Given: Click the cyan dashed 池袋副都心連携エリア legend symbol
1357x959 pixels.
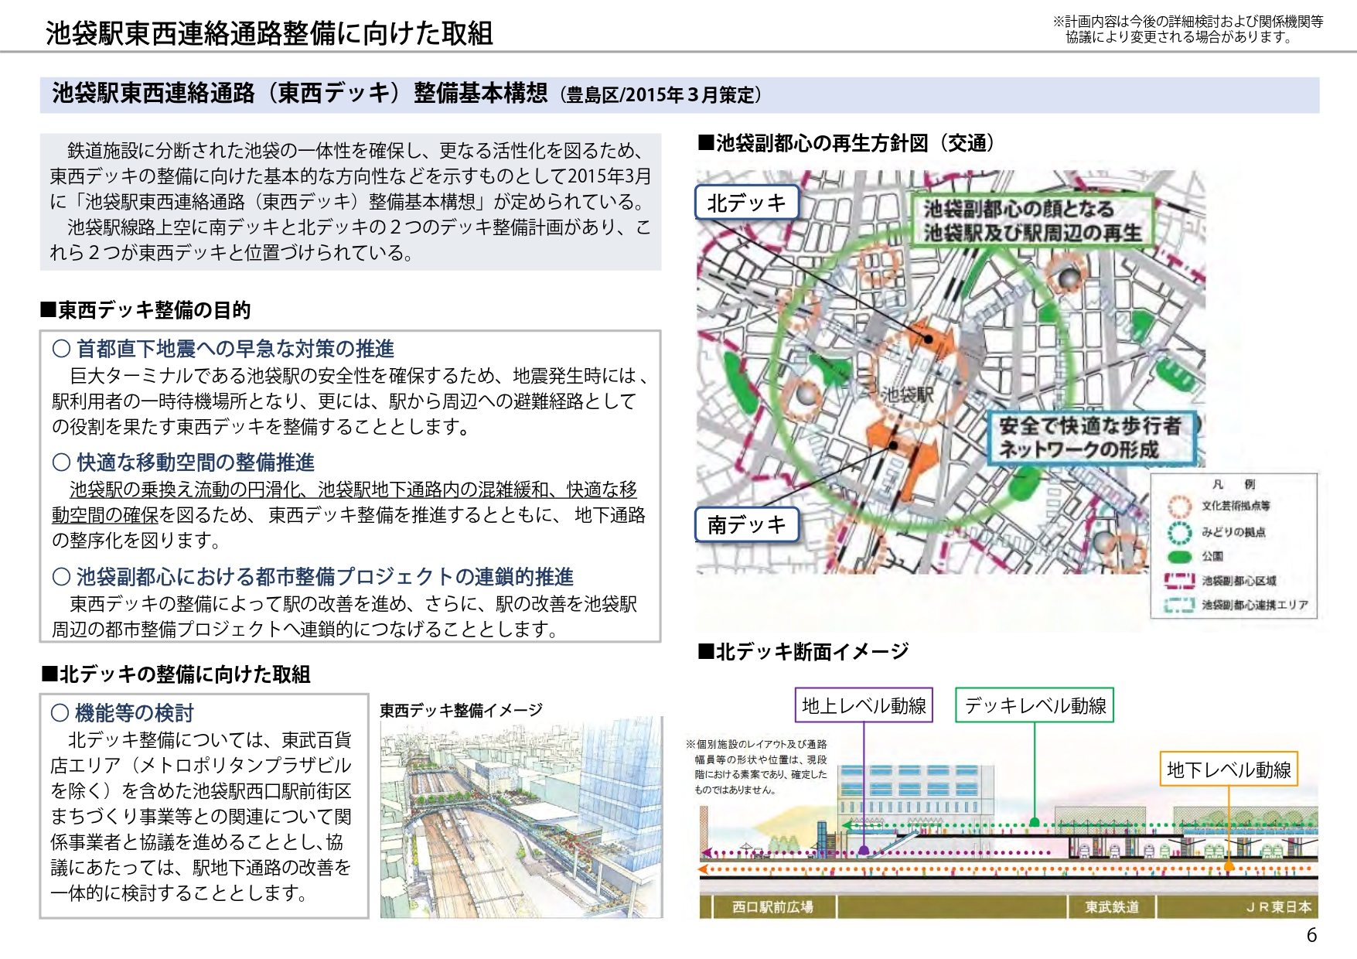Looking at the screenshot, I should pyautogui.click(x=1180, y=606).
